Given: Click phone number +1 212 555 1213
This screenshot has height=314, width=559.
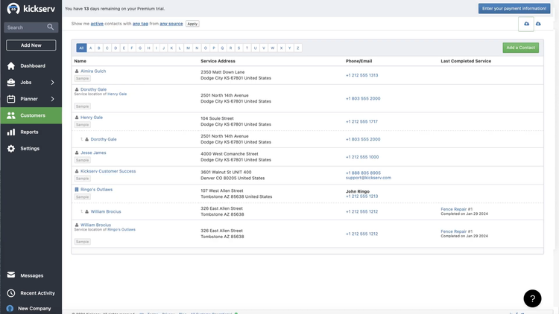Looking at the screenshot, I should pos(361,196).
